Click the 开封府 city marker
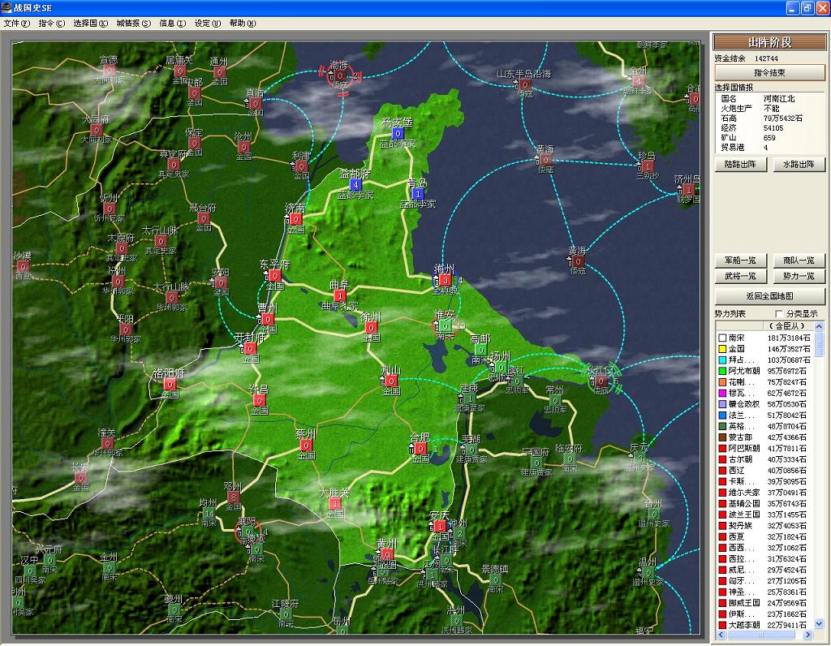 pos(249,348)
